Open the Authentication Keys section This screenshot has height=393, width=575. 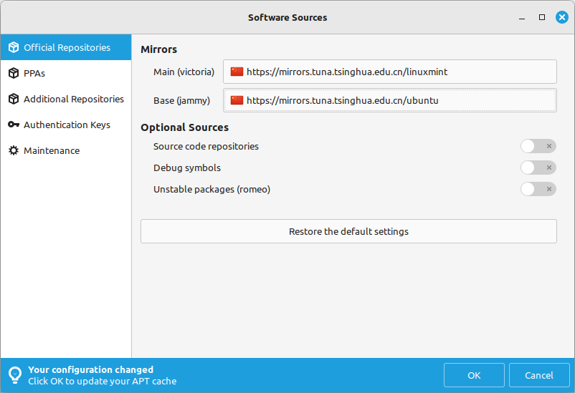click(x=67, y=125)
